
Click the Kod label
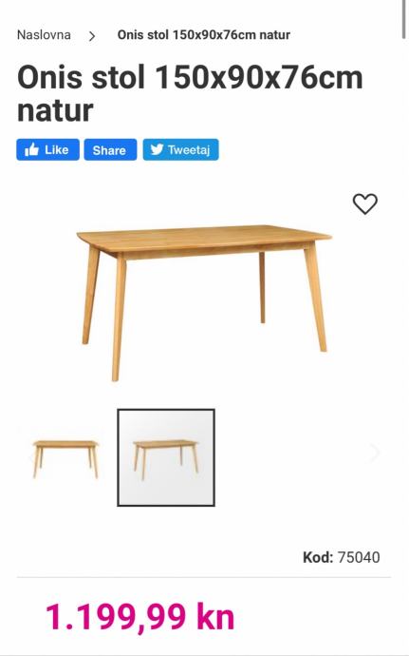tap(318, 558)
